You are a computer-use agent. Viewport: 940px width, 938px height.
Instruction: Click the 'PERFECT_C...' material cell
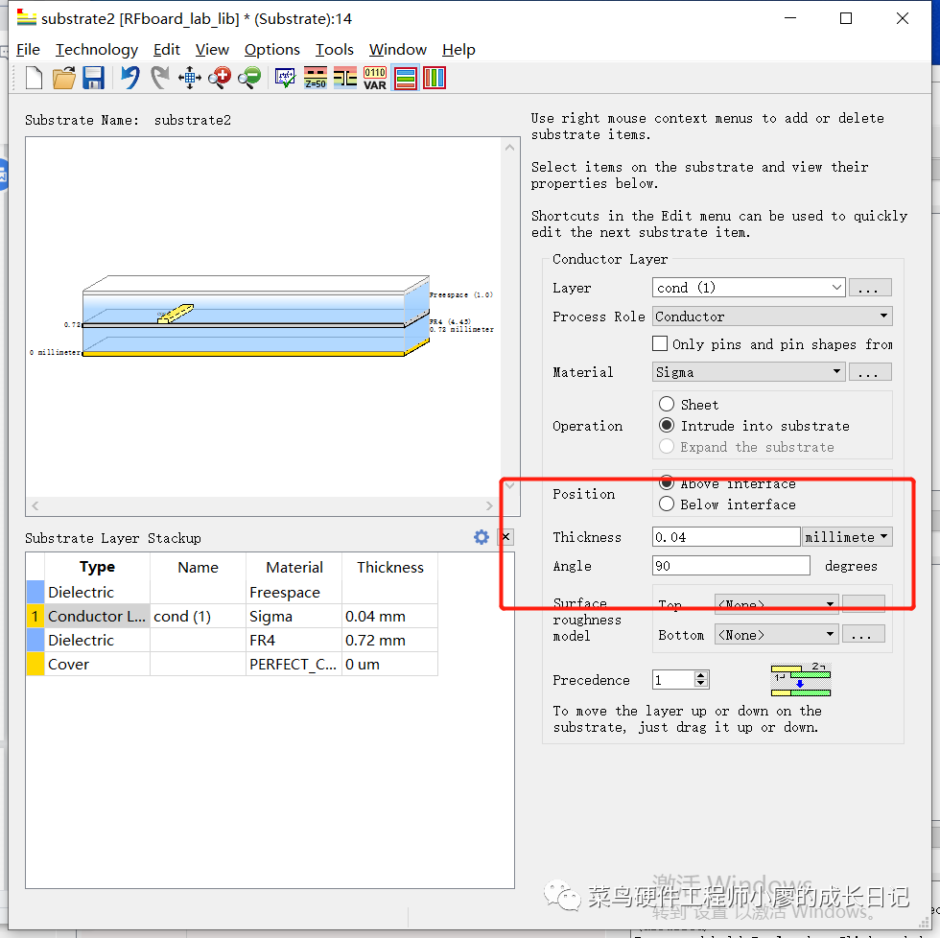pyautogui.click(x=294, y=664)
